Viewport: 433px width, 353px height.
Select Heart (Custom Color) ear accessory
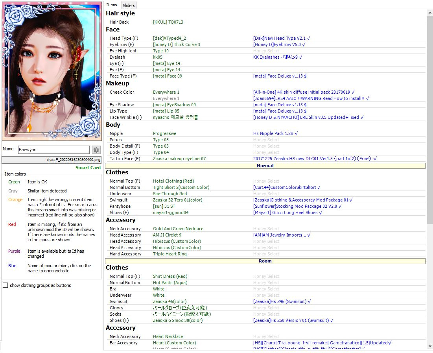[175, 343]
